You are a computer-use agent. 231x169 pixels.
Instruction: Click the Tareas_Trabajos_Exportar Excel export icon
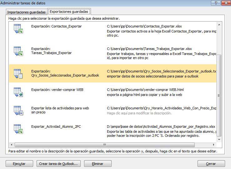coord(18,51)
